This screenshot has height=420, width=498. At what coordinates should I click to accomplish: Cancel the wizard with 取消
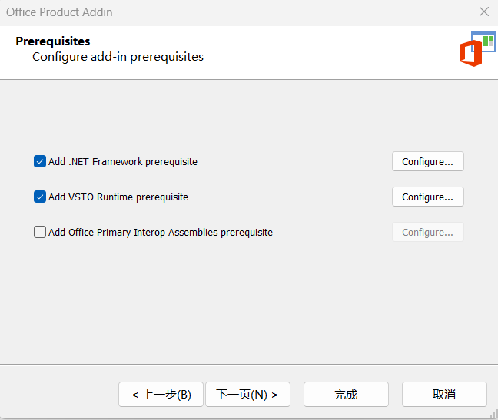point(444,394)
